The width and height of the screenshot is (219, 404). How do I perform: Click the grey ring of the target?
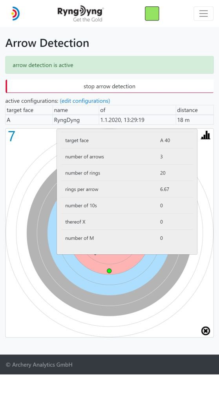(x=109, y=305)
